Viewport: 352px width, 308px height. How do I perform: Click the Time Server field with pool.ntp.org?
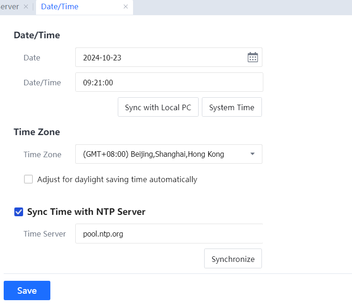[169, 234]
